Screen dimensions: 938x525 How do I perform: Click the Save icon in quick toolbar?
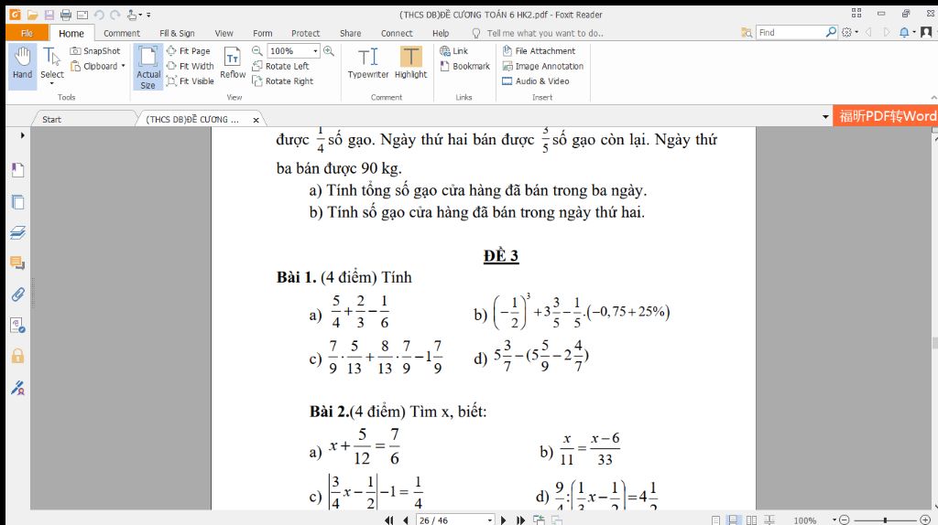click(49, 15)
